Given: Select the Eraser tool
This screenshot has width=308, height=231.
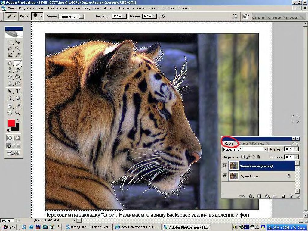Looking at the screenshot, I should tap(10, 77).
